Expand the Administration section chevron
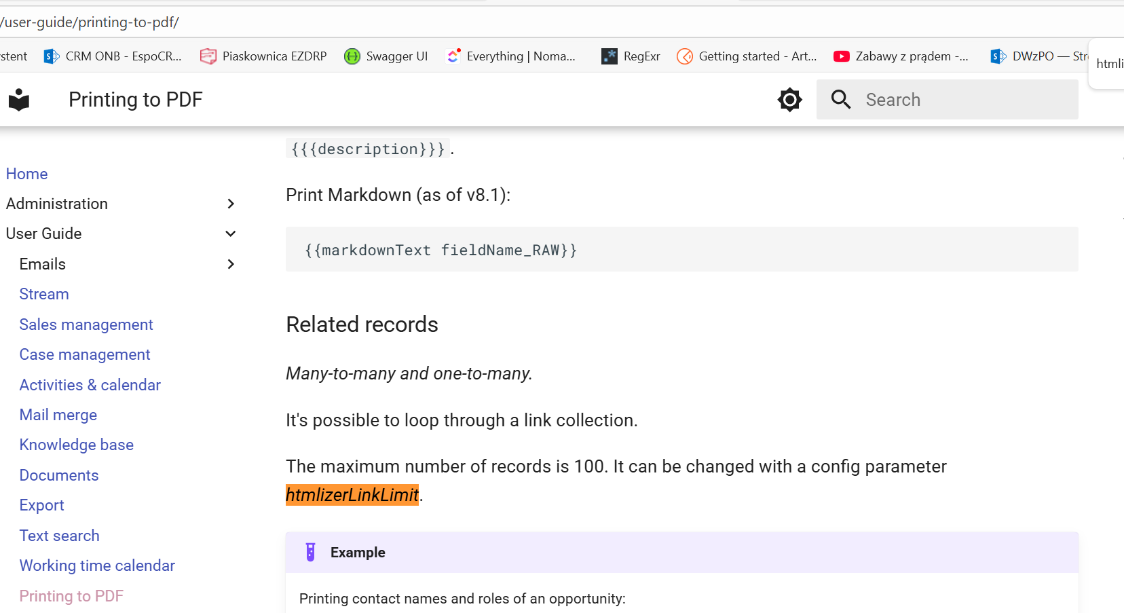1124x613 pixels. 231,204
